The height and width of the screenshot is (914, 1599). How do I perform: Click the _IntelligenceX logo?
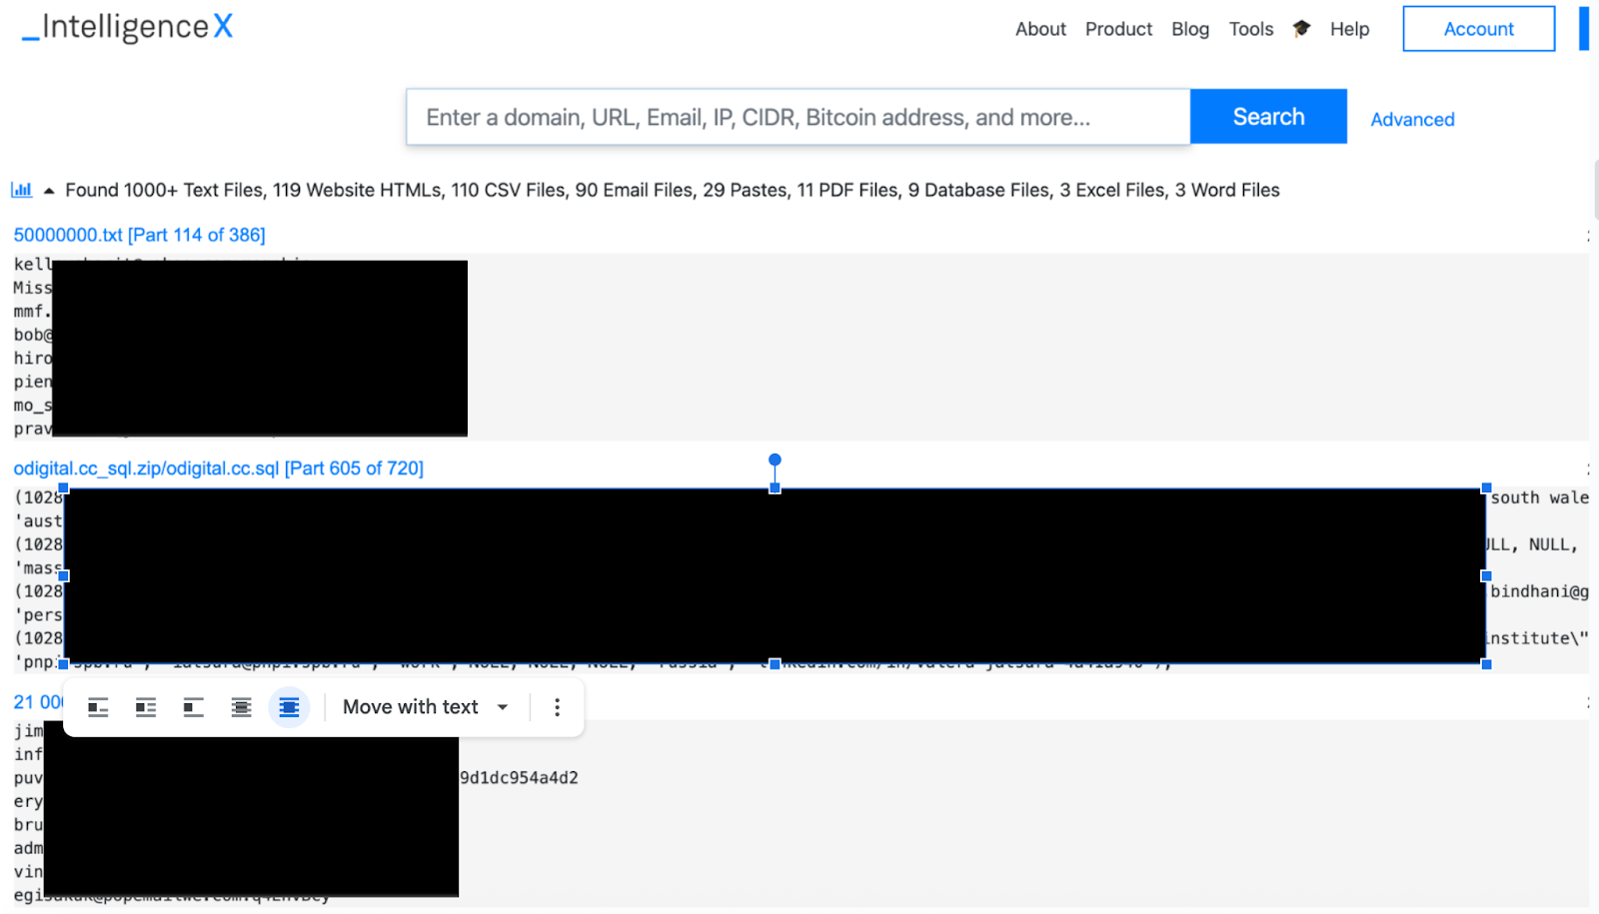tap(124, 27)
